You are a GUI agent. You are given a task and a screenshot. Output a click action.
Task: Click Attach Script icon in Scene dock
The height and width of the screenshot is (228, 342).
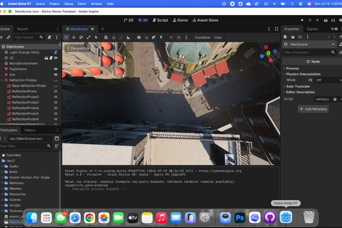coord(50,37)
